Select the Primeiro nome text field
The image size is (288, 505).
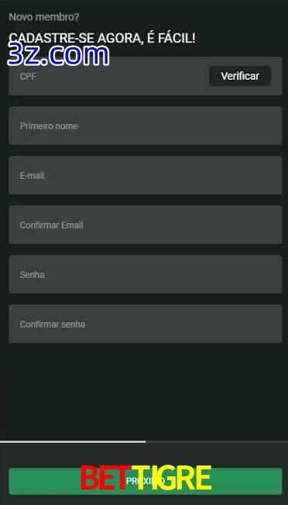point(146,125)
